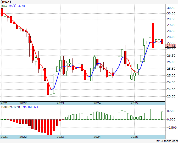Click the MA(3) indicator label
The height and width of the screenshot is (143, 178).
click(x=13, y=6)
